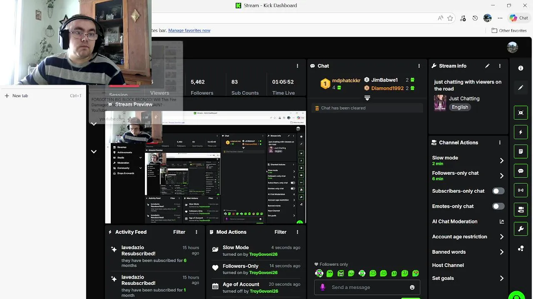The image size is (533, 299).
Task: Open the media control music icon
Action: coord(463,18)
